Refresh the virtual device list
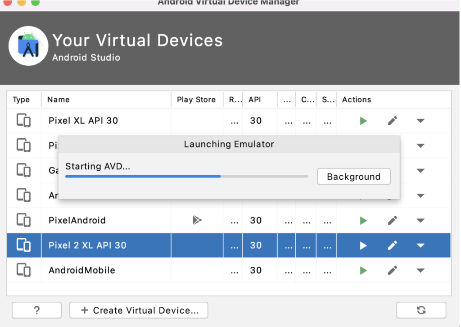The height and width of the screenshot is (327, 461). 421,310
